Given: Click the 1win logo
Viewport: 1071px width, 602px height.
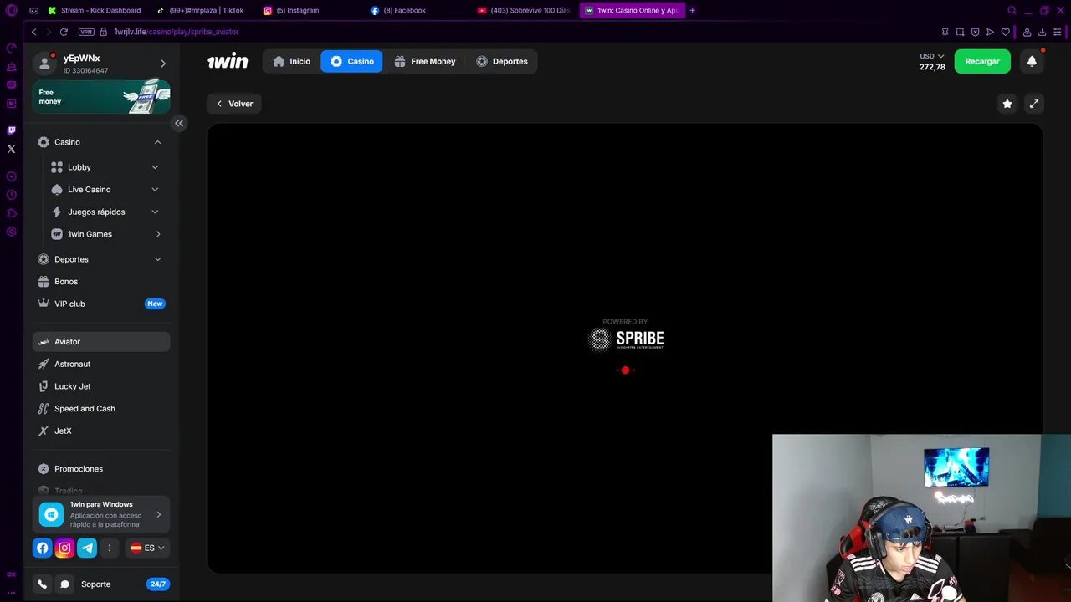Looking at the screenshot, I should point(228,61).
